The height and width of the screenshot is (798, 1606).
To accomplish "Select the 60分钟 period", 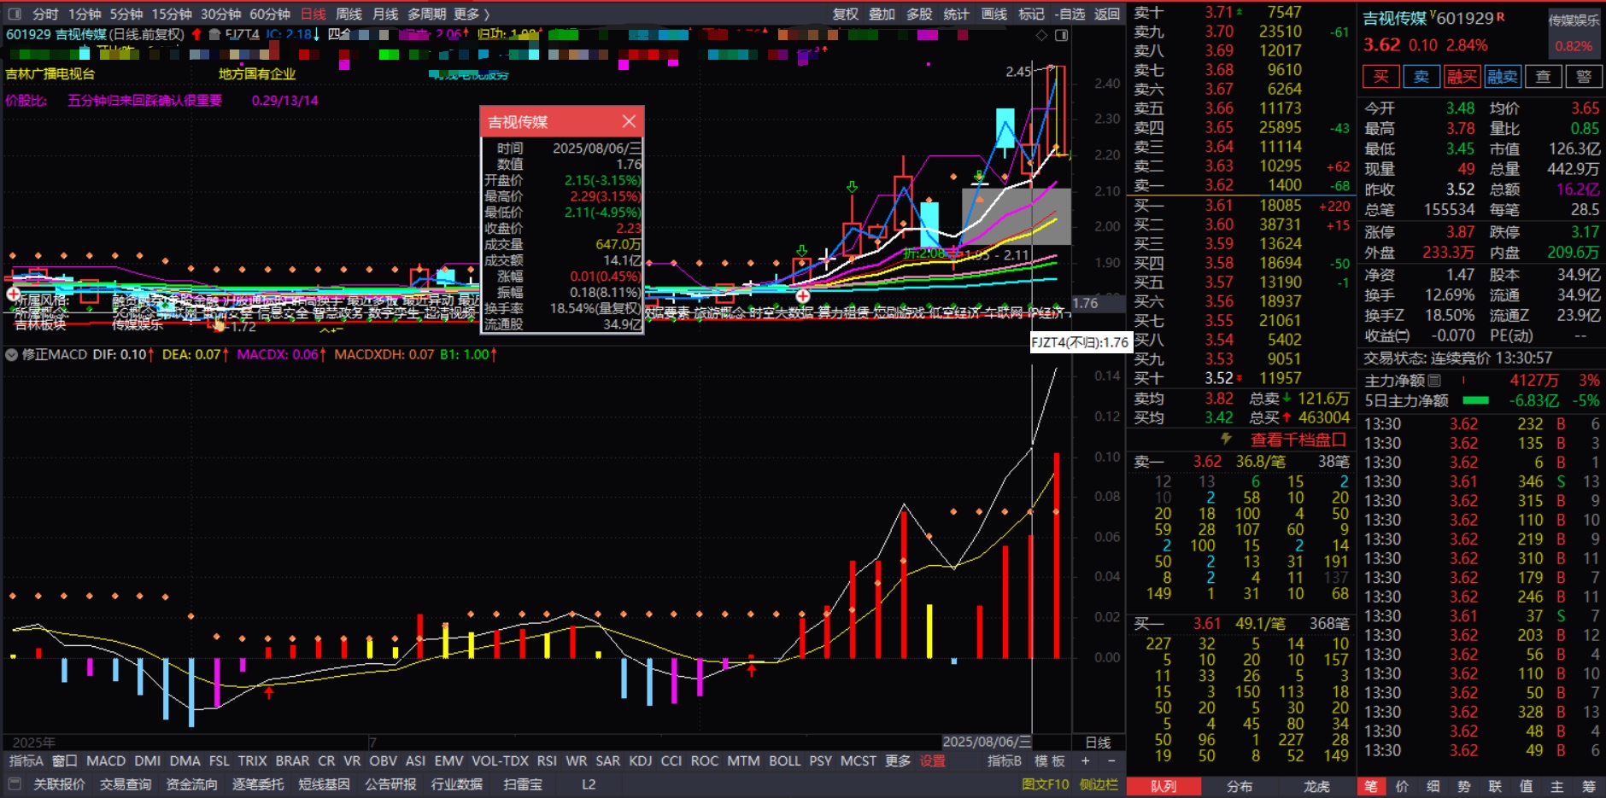I will click(270, 14).
